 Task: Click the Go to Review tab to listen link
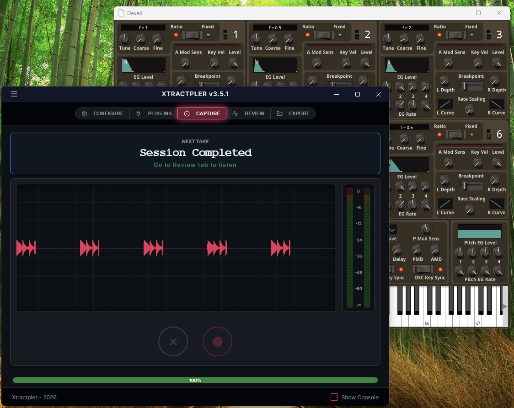pyautogui.click(x=195, y=165)
